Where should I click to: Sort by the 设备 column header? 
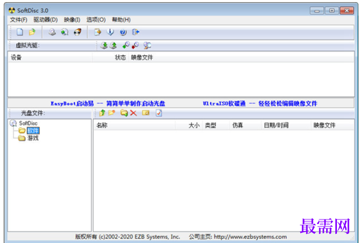pyautogui.click(x=50, y=57)
